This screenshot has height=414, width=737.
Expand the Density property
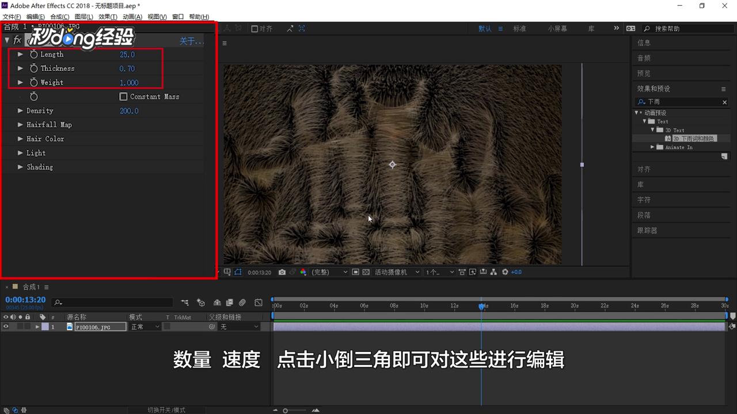[x=20, y=110]
